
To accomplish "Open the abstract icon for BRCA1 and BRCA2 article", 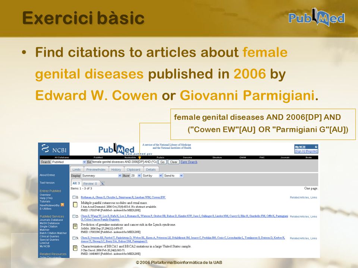I will coord(75,248).
